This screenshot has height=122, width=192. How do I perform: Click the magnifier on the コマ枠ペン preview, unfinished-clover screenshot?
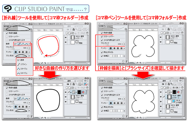tap(126, 29)
